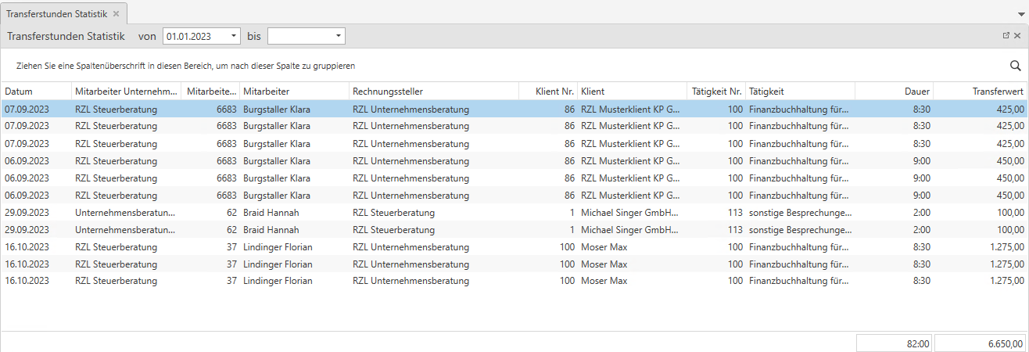The width and height of the screenshot is (1029, 352).
Task: Click the Tätigkeit Nr. column header
Action: tap(717, 92)
